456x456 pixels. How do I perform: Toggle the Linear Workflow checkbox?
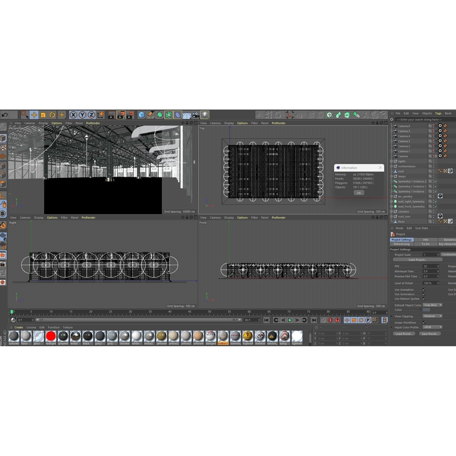[424, 323]
